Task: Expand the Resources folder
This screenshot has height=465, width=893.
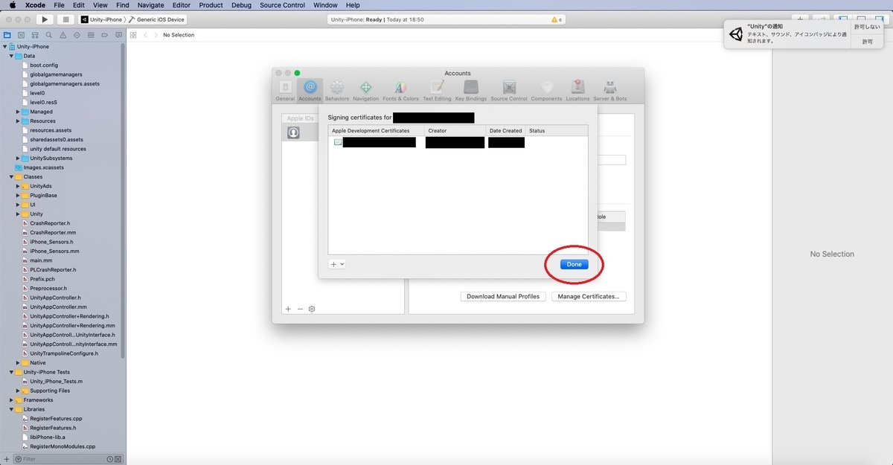Action: click(x=18, y=121)
